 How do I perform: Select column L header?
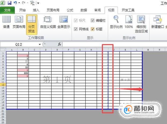[x=137, y=50]
